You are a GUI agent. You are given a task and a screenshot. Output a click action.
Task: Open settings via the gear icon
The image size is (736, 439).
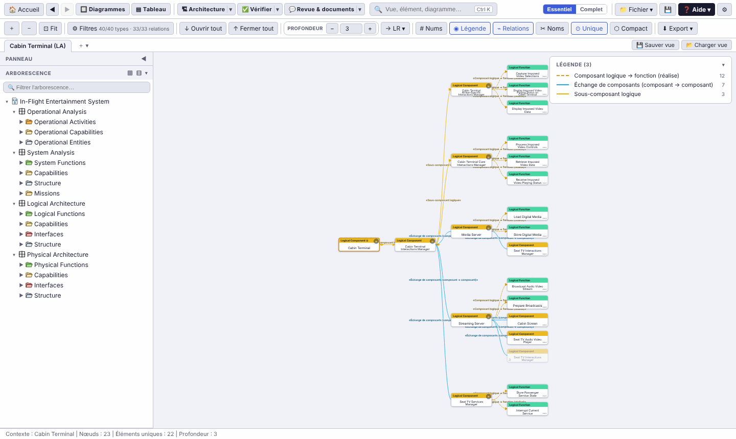point(724,9)
